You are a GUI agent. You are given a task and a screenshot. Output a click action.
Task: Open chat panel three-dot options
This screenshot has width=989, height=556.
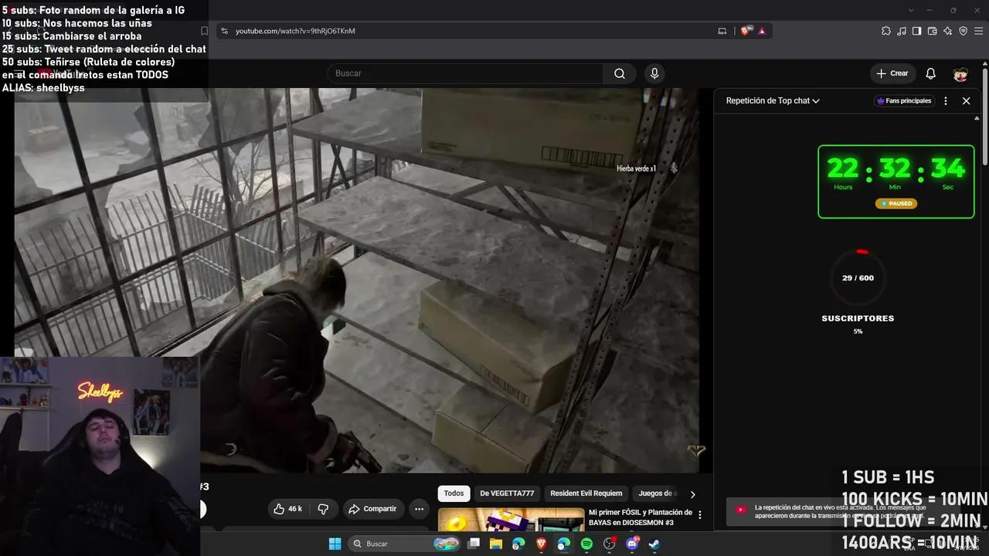click(946, 100)
